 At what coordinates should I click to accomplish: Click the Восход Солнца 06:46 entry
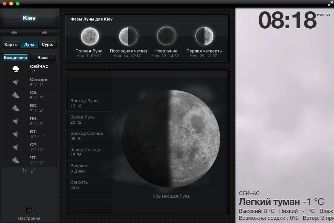pyautogui.click(x=89, y=136)
